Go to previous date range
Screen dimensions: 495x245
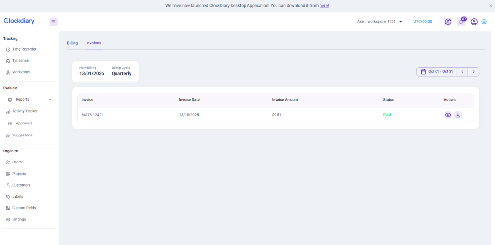point(462,72)
